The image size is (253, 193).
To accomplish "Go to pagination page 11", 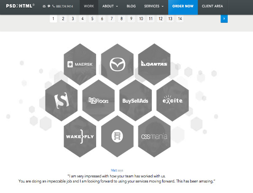I will pos(151,19).
